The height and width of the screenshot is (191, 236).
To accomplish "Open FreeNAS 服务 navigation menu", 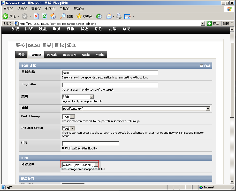I will coord(57,29).
